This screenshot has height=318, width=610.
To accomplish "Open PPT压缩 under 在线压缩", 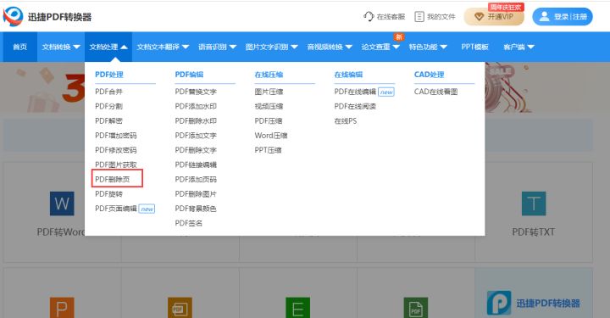I will (x=268, y=150).
